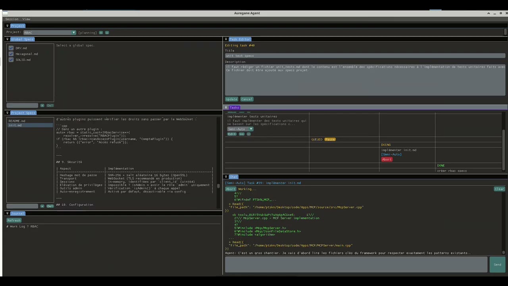Select the Journal tab
The height and width of the screenshot is (286, 508).
(x=17, y=214)
